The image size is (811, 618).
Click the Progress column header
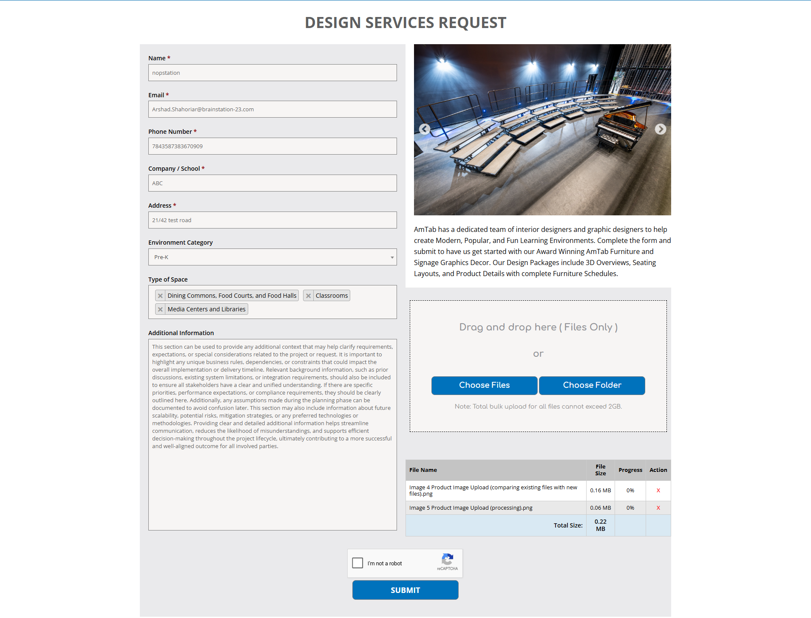coord(630,470)
